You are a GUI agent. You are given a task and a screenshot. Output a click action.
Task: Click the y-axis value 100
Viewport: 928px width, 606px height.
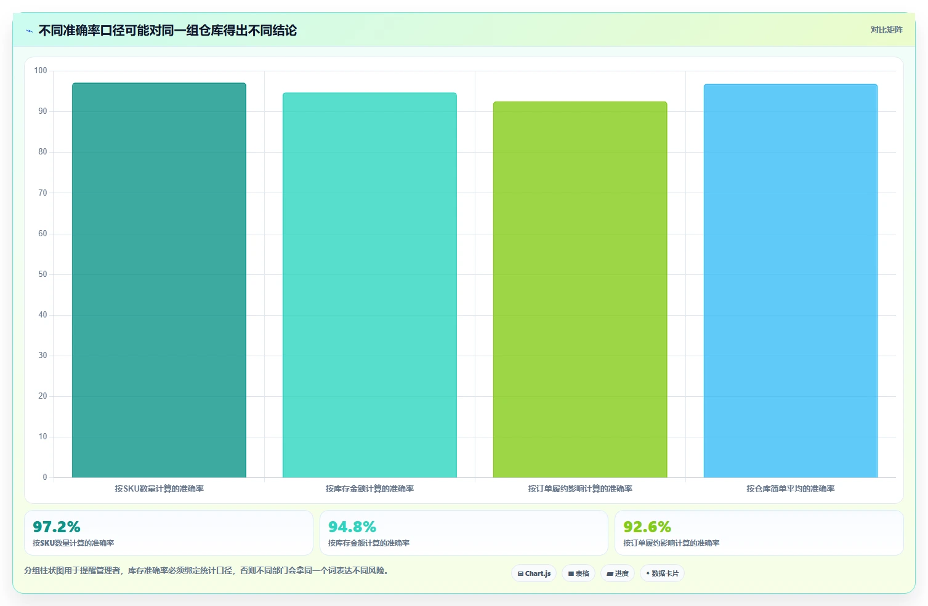coord(41,71)
